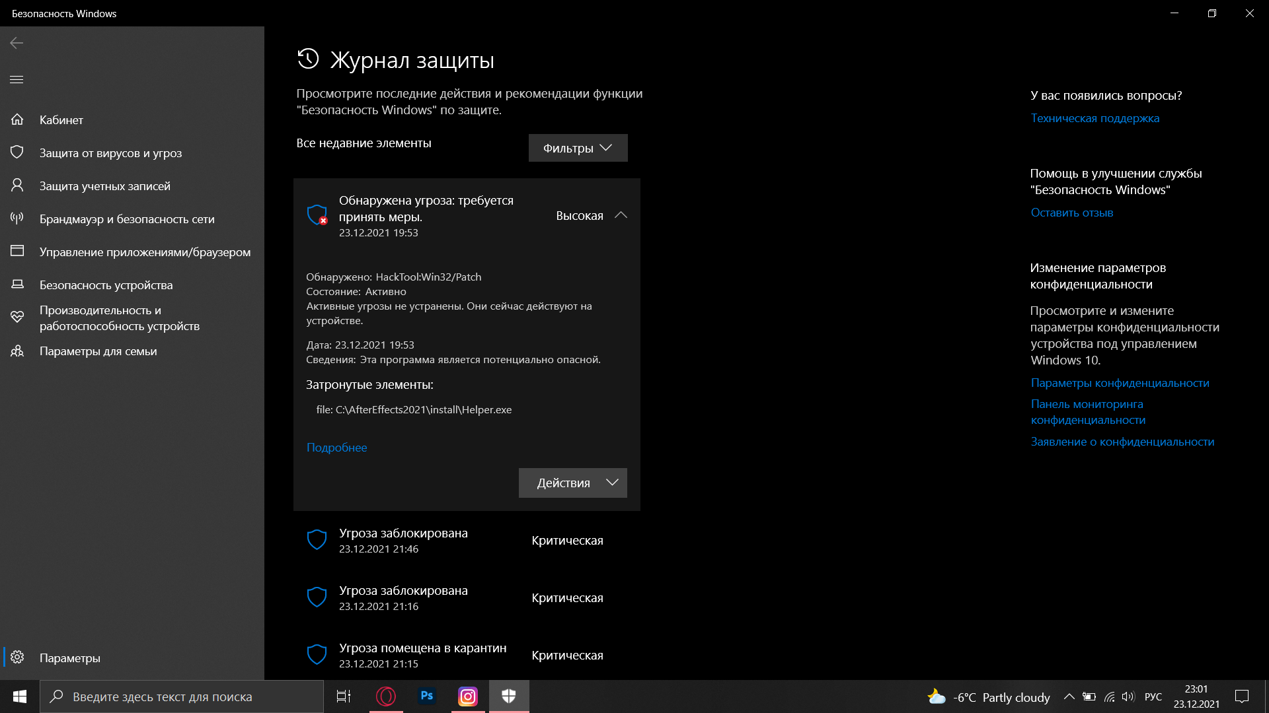Open Производительность и работоспособность heart icon
1269x713 pixels.
(17, 318)
